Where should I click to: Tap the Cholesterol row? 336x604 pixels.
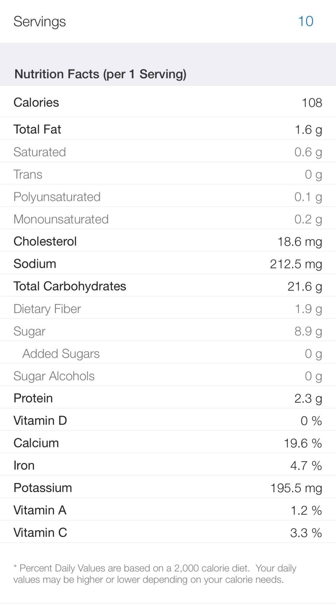(x=168, y=241)
